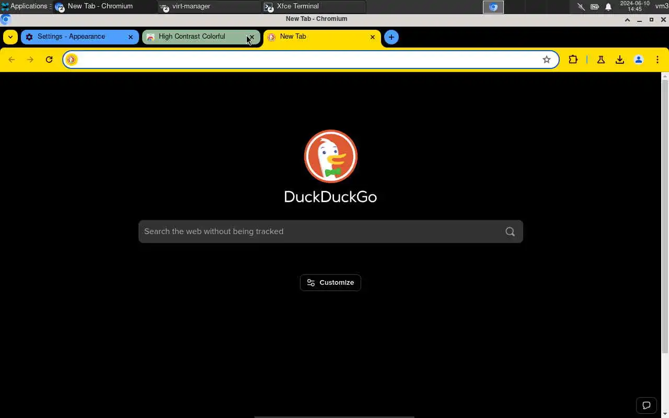The height and width of the screenshot is (418, 669).
Task: Click the scrollbar down arrow
Action: point(665,414)
